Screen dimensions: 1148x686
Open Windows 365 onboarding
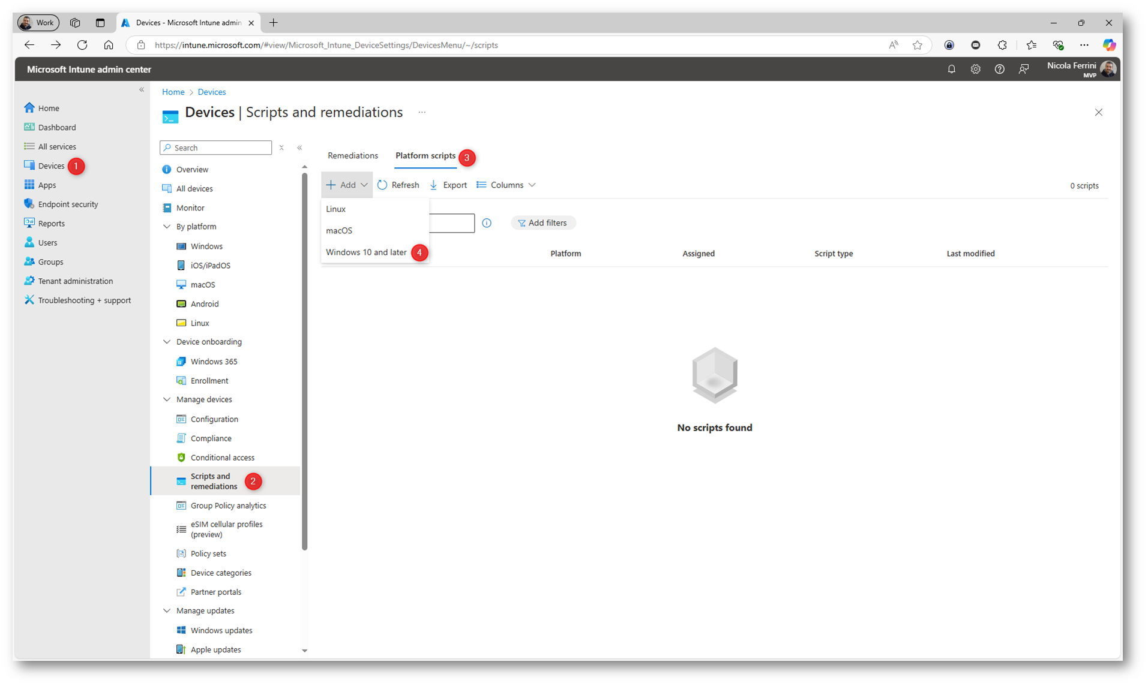coord(207,362)
